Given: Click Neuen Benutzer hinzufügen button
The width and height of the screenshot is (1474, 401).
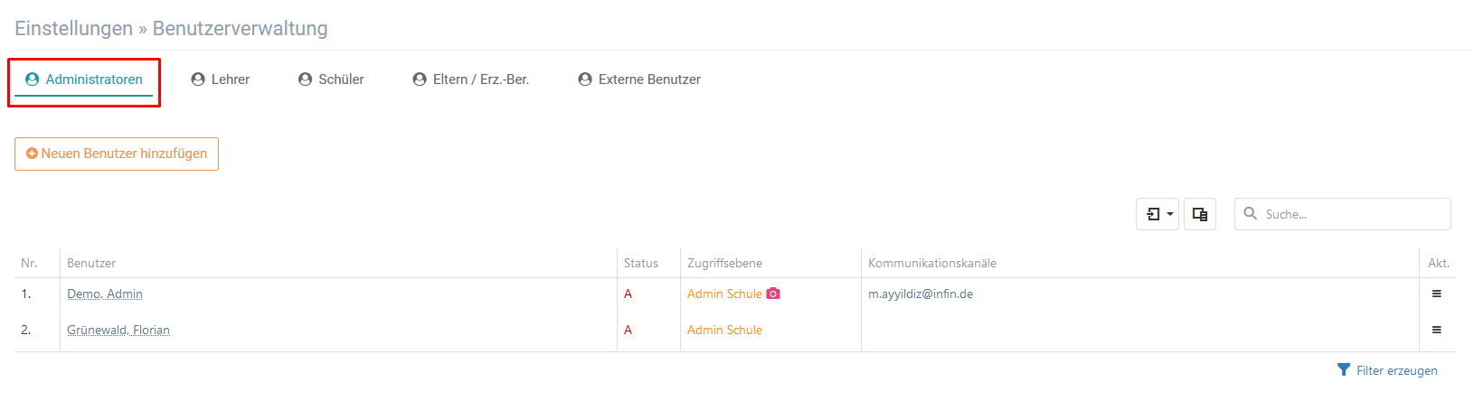Looking at the screenshot, I should click(x=117, y=154).
